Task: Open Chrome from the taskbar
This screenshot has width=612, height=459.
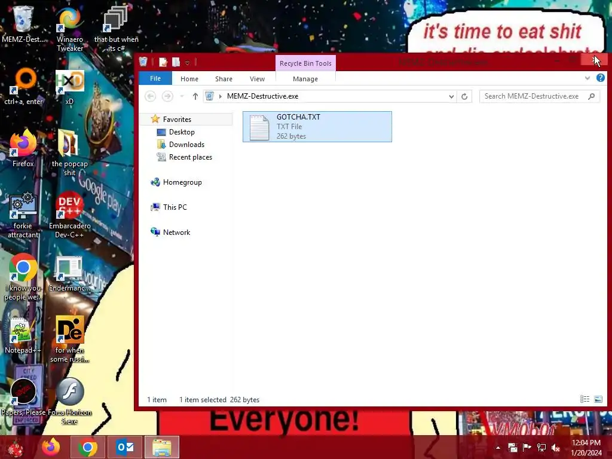Action: click(87, 447)
